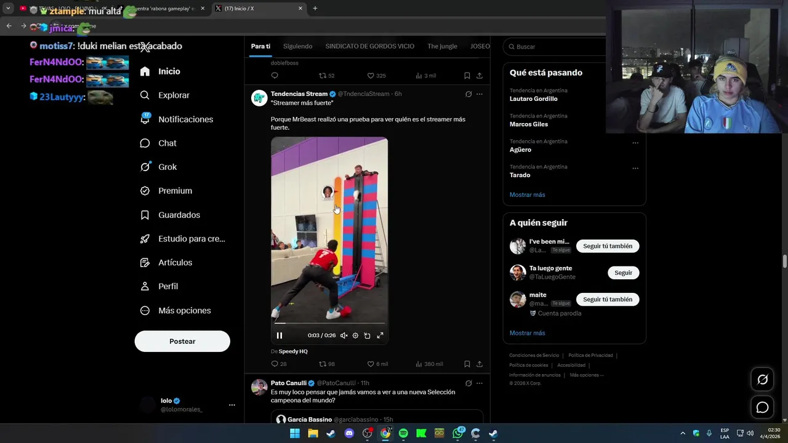Unmute the video
The height and width of the screenshot is (443, 788).
coord(344,335)
